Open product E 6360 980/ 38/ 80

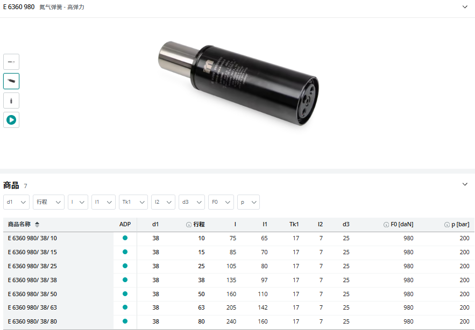(x=32, y=321)
